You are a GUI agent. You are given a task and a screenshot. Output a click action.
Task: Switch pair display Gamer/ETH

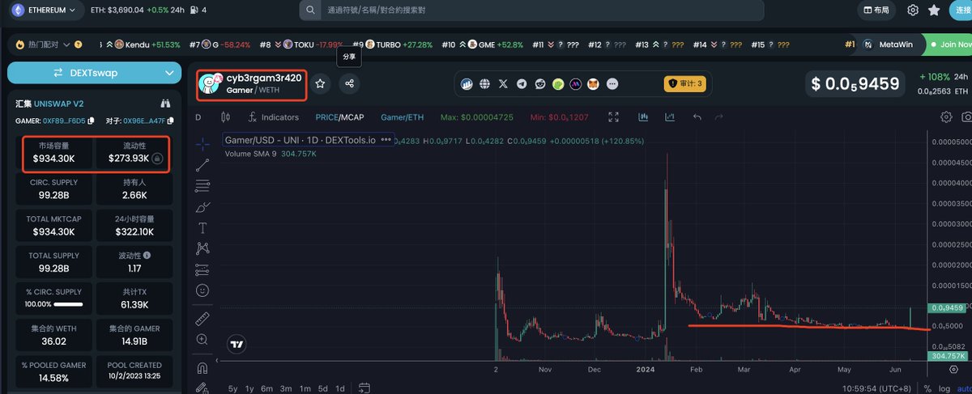(403, 117)
